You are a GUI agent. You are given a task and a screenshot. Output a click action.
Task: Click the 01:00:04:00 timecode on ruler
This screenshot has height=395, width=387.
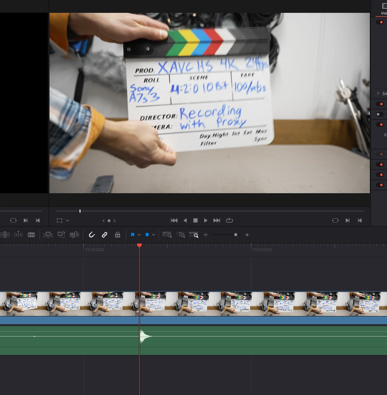coord(95,250)
